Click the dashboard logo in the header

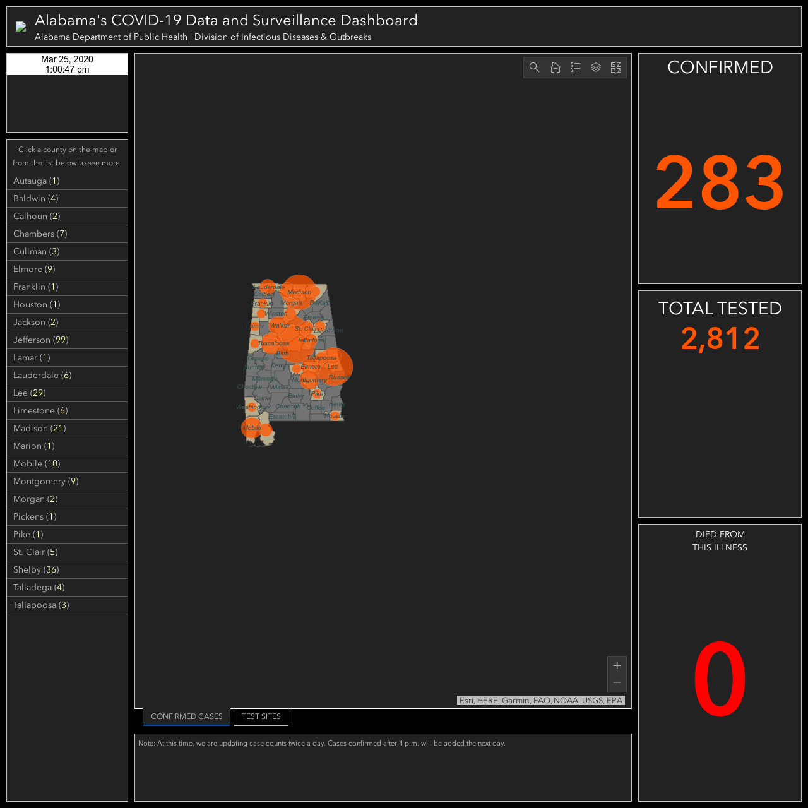(x=21, y=27)
